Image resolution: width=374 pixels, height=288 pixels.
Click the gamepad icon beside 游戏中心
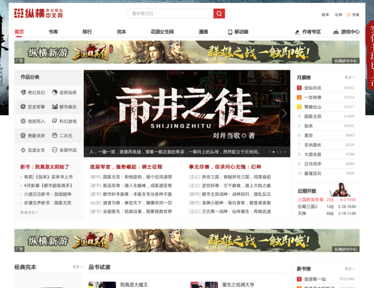click(x=336, y=32)
